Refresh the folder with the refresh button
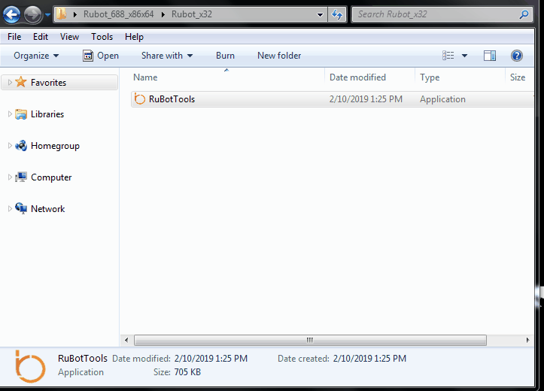 pos(337,14)
